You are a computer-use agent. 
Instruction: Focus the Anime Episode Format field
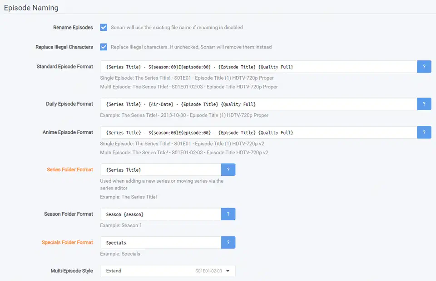coord(258,133)
